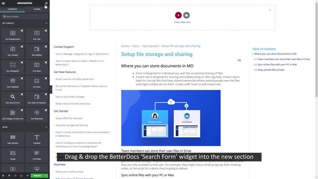Open 'Setup Office for business' doc link
This screenshot has width=318, height=179.
coord(69,118)
